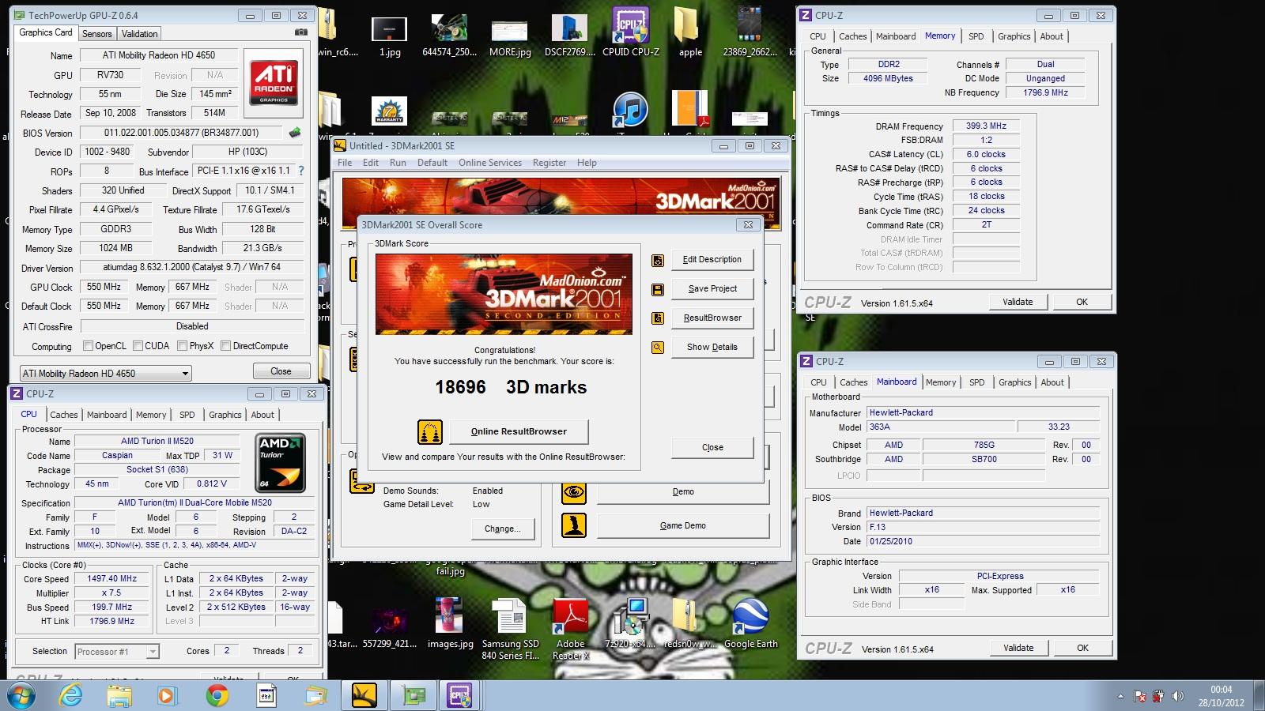Click the taskbar clock showing 00:04
The image size is (1265, 711).
(1221, 696)
